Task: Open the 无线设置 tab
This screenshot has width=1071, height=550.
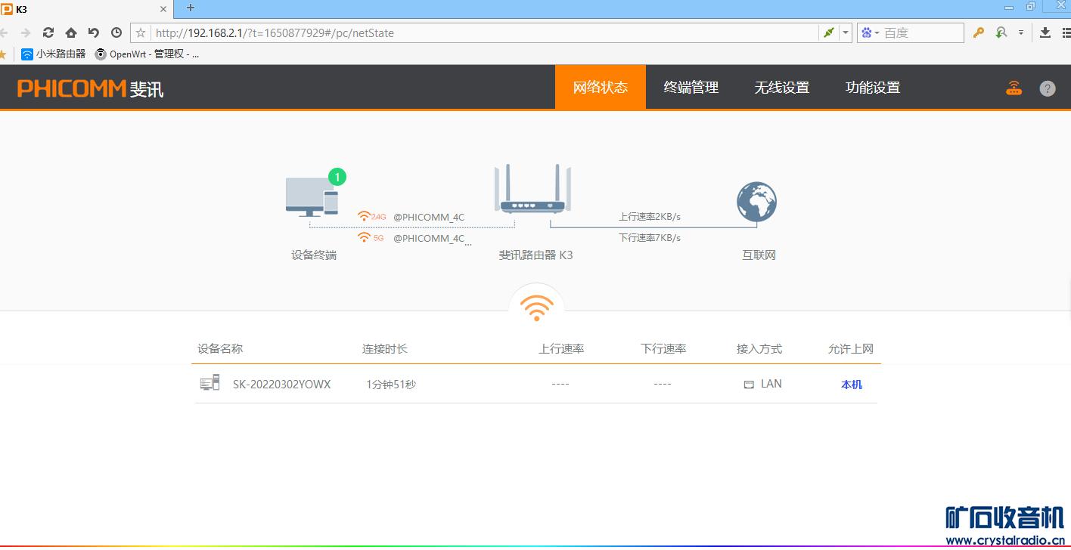Action: (781, 88)
